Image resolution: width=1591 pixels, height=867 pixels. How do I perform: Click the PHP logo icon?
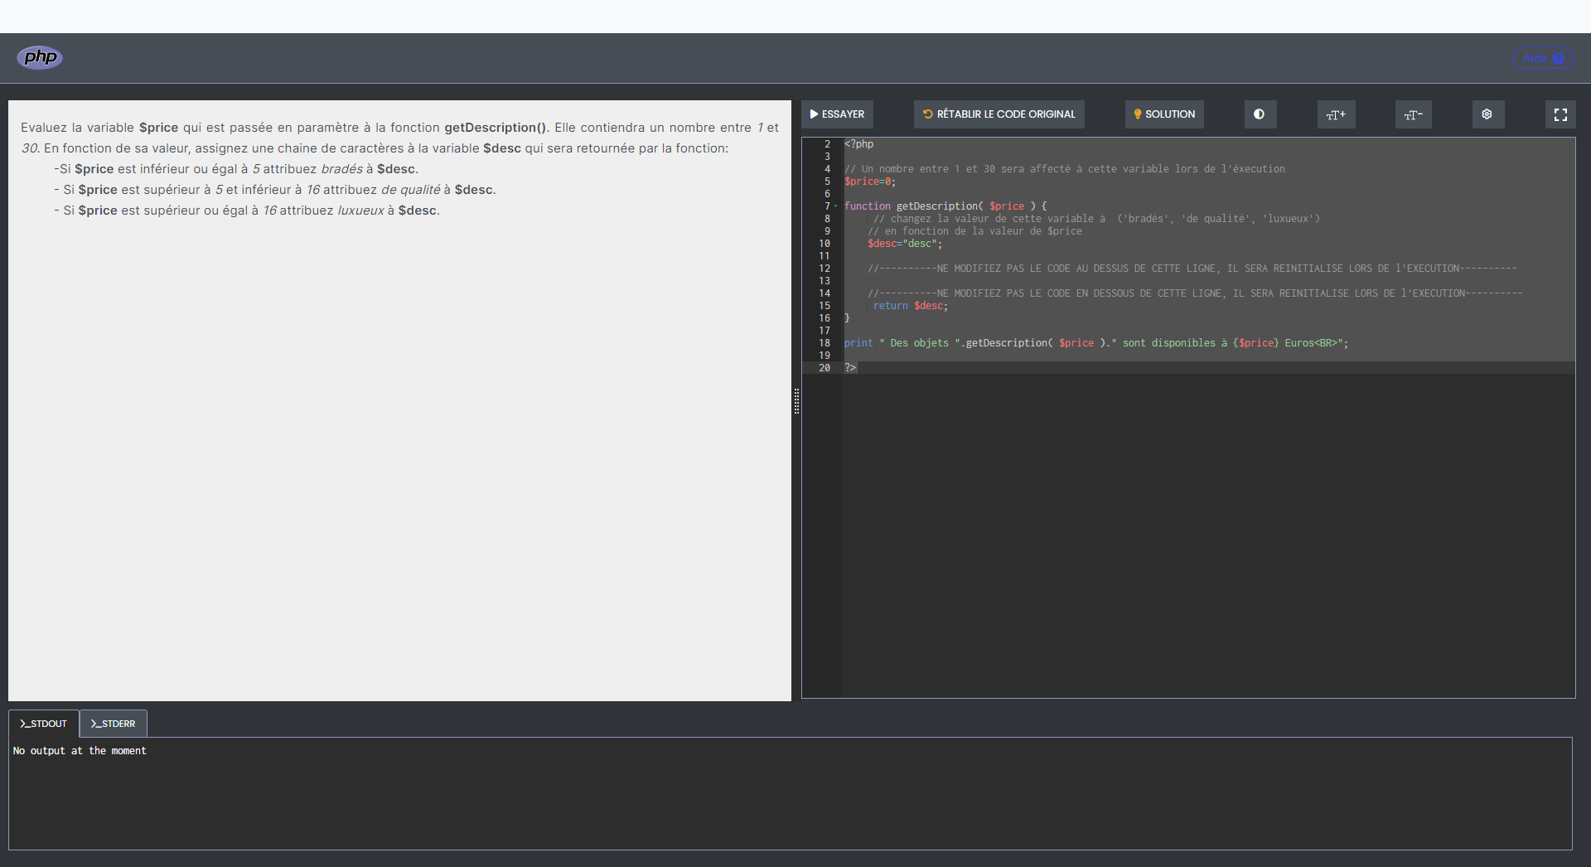pyautogui.click(x=40, y=57)
